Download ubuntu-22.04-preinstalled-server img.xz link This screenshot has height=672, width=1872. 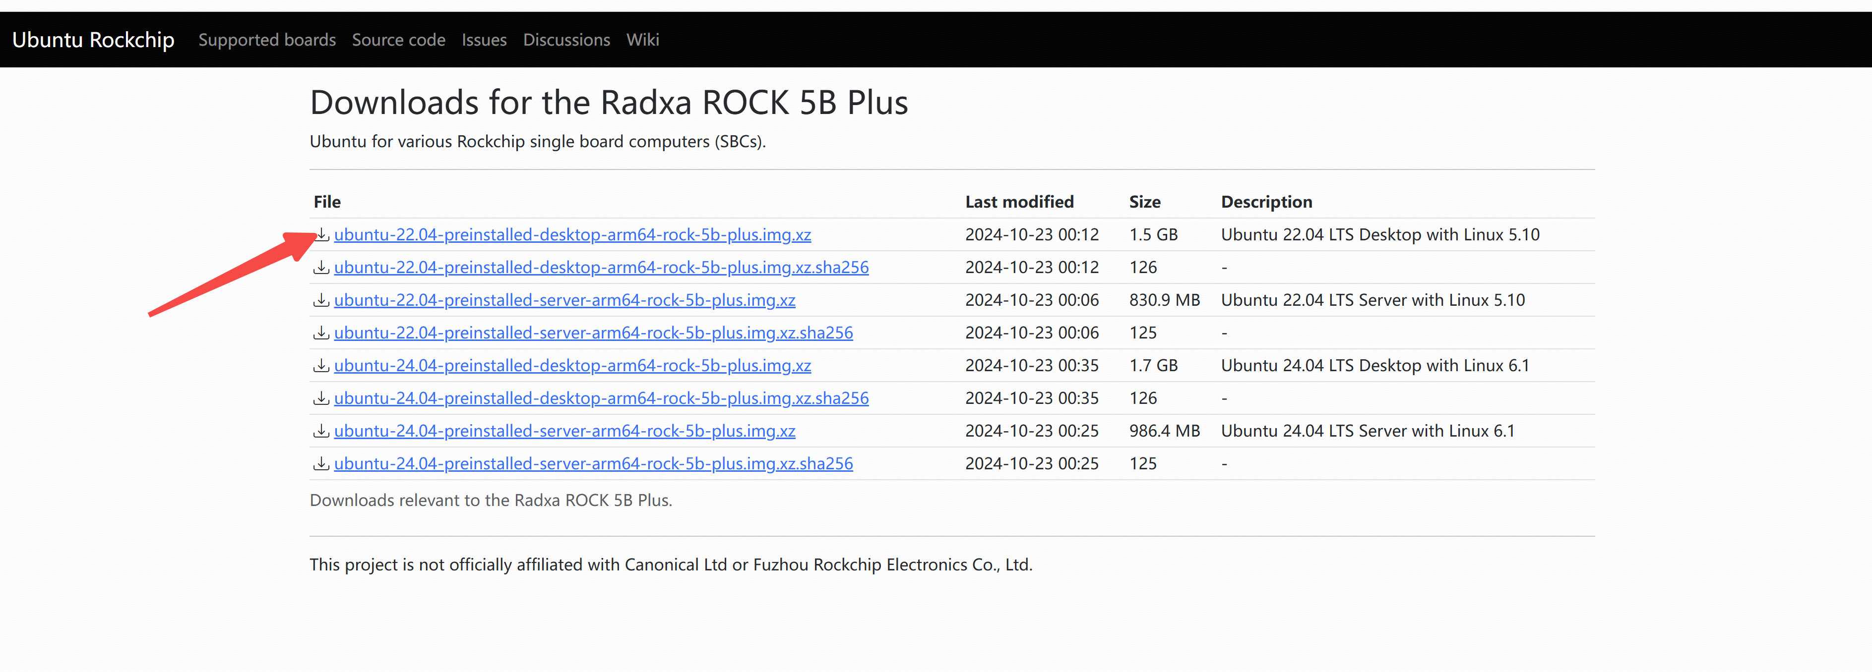pos(564,300)
